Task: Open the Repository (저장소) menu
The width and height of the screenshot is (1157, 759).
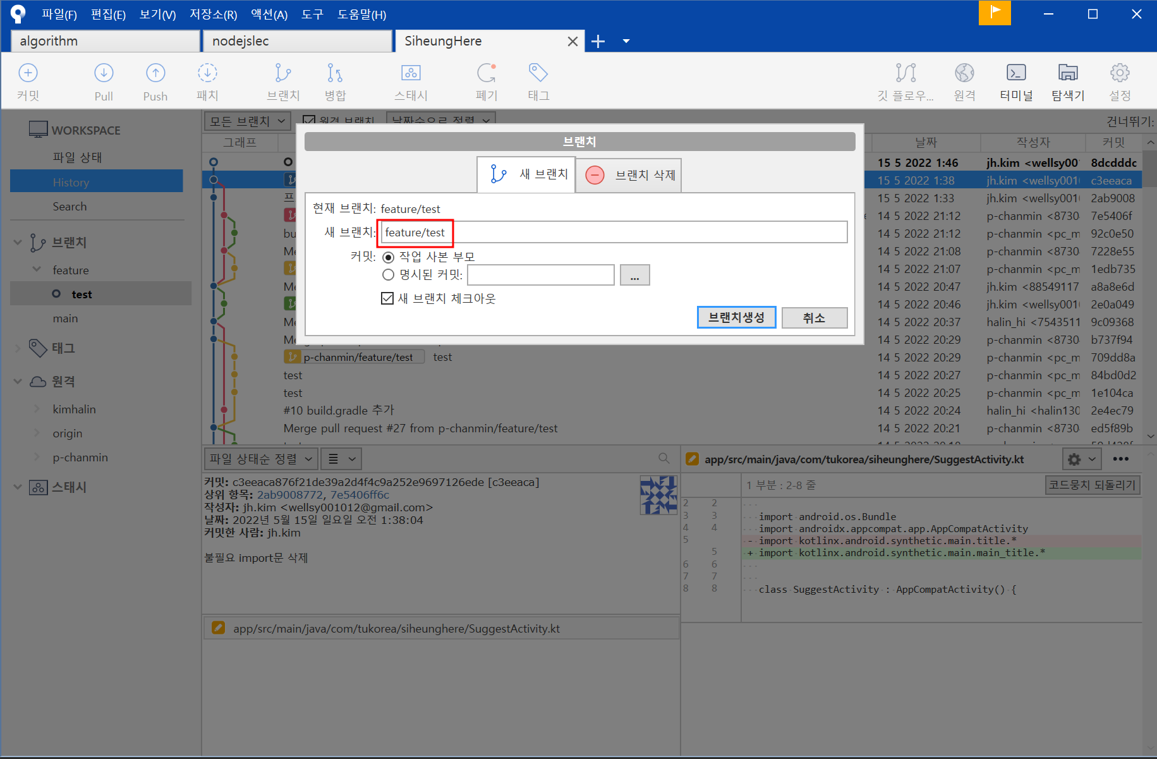Action: 214,14
